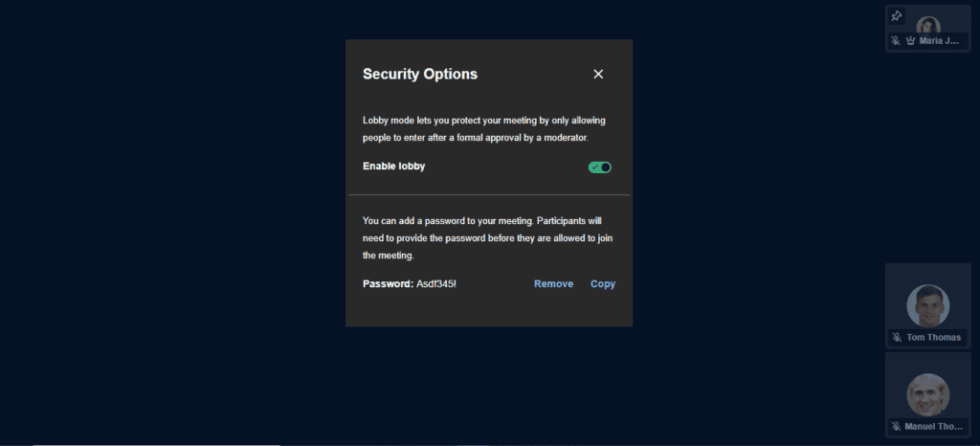Remove the meeting password
The image size is (980, 446).
click(x=553, y=284)
